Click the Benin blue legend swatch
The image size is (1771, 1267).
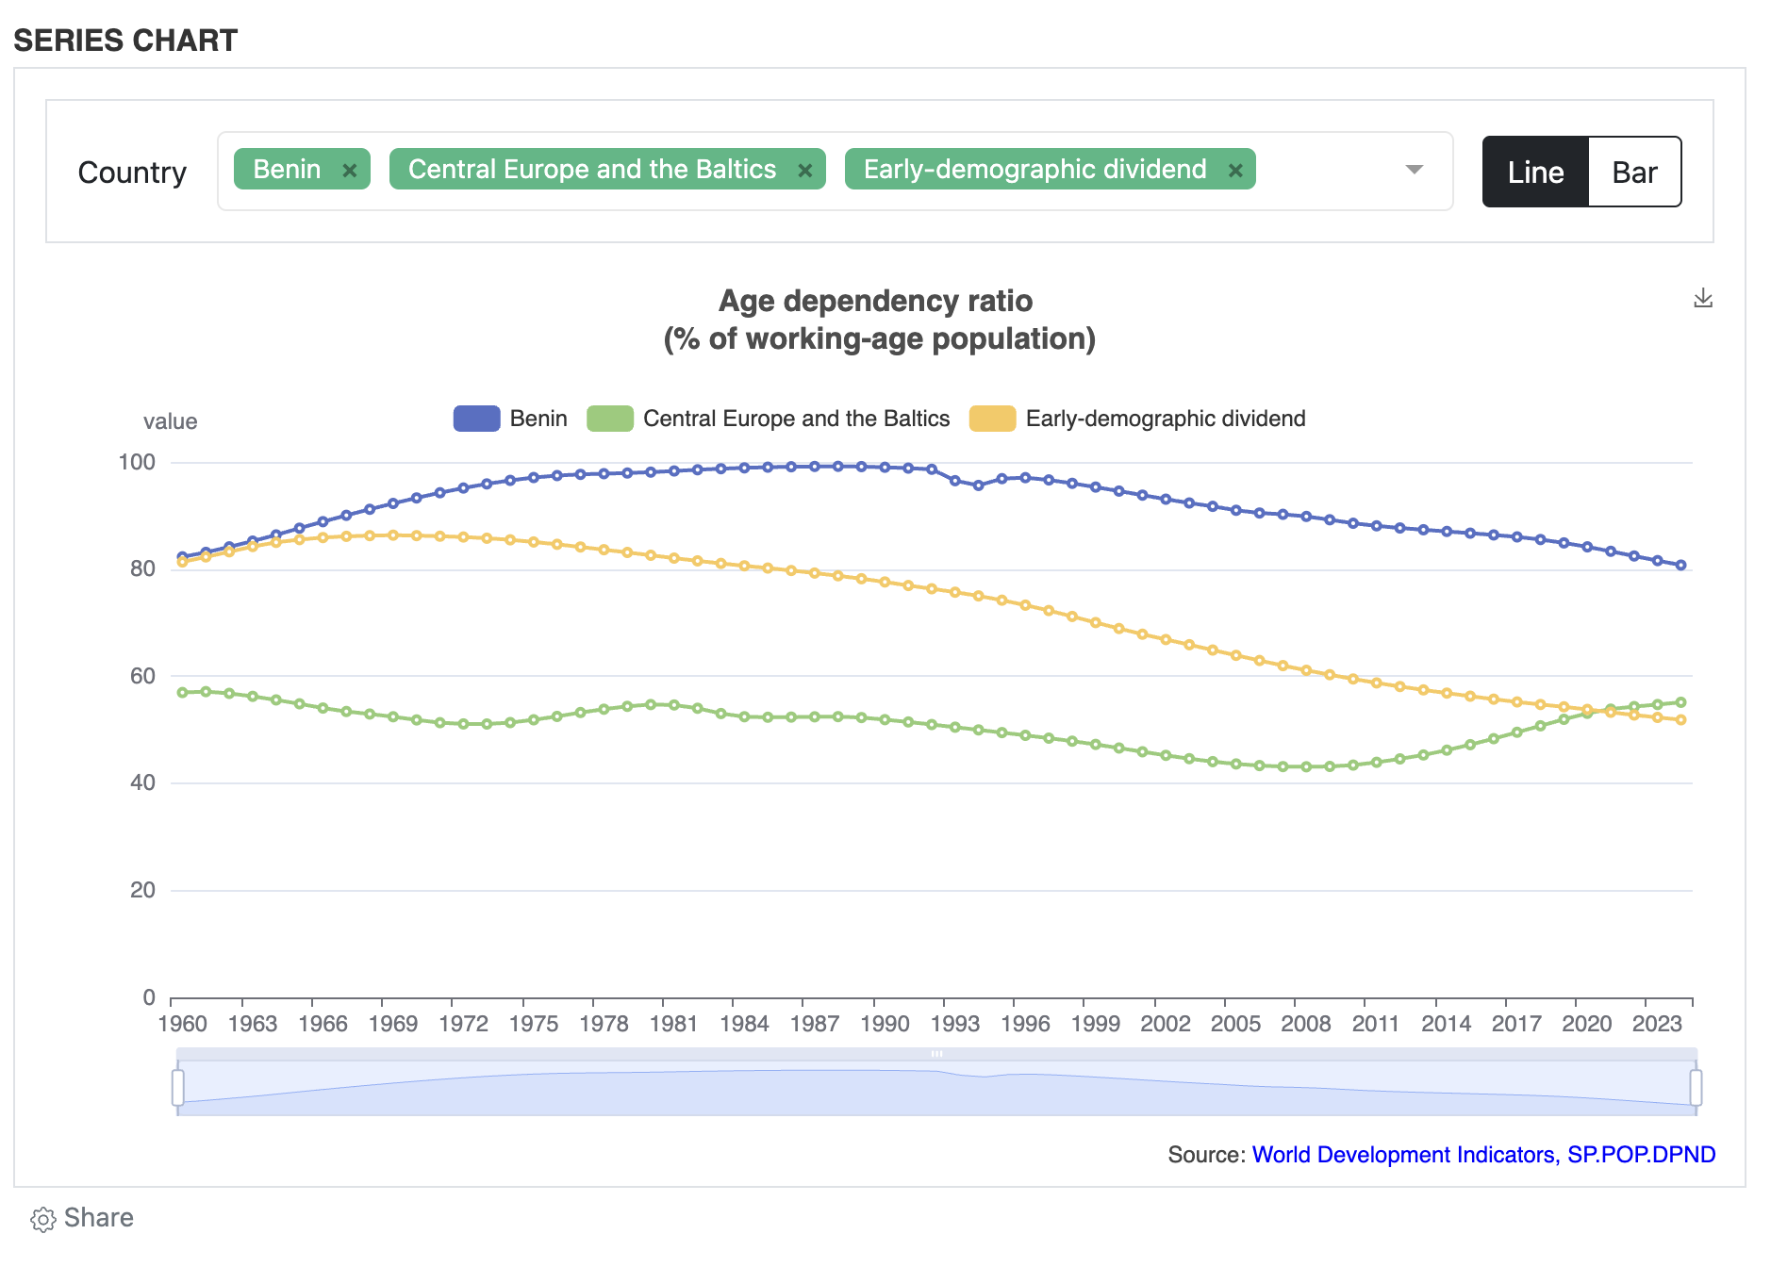[x=476, y=419]
